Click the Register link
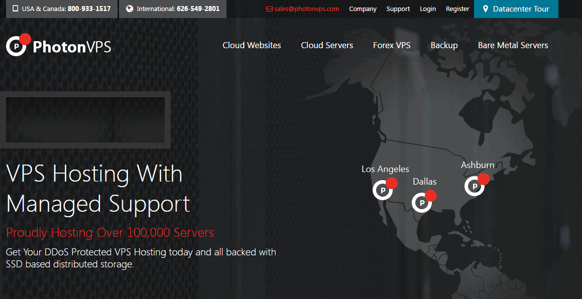 point(457,9)
